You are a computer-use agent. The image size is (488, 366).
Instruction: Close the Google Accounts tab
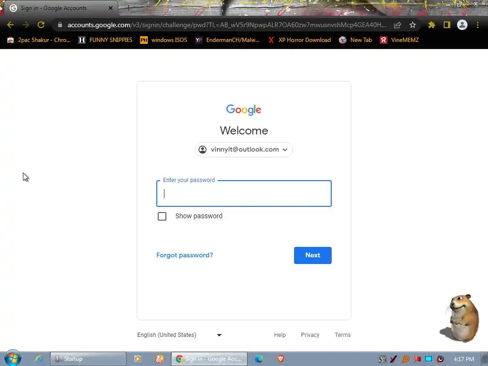click(x=111, y=8)
